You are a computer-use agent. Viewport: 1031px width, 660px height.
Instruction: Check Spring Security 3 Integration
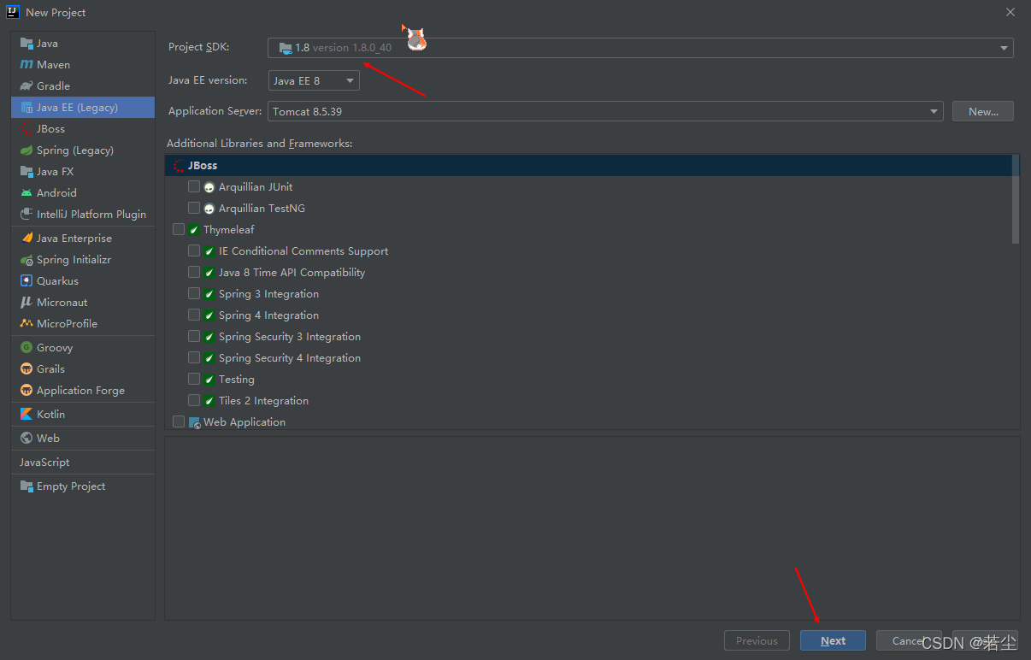(x=194, y=336)
